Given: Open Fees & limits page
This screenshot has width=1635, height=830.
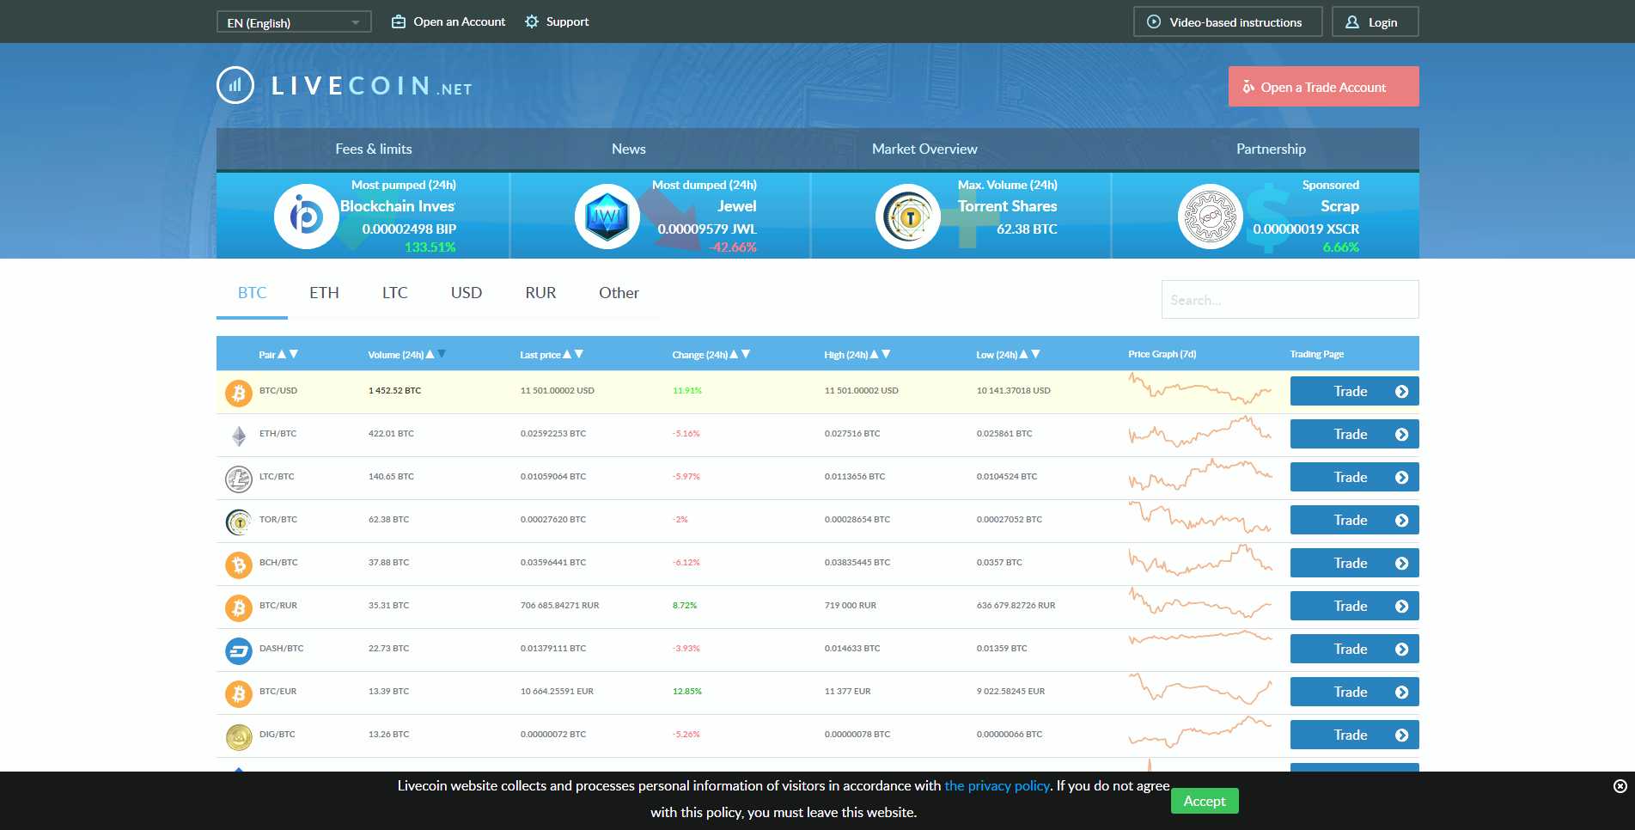Looking at the screenshot, I should 374,149.
